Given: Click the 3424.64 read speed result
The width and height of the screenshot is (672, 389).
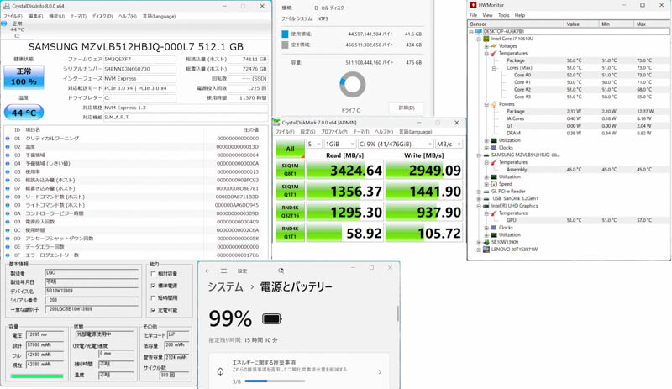Looking at the screenshot, I should [x=345, y=171].
